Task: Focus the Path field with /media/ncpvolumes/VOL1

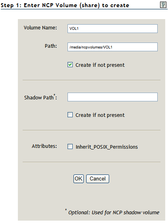Action: click(112, 47)
